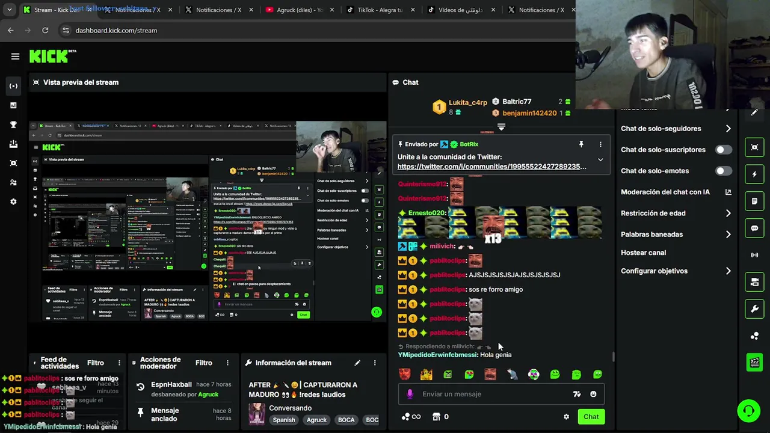
Task: Open Acciones de moderador Filtro dropdown
Action: point(203,363)
